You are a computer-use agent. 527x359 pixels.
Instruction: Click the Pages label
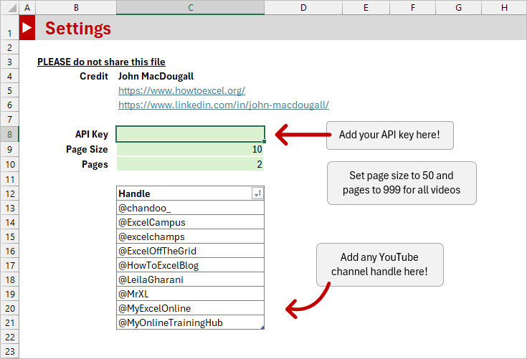click(x=95, y=165)
